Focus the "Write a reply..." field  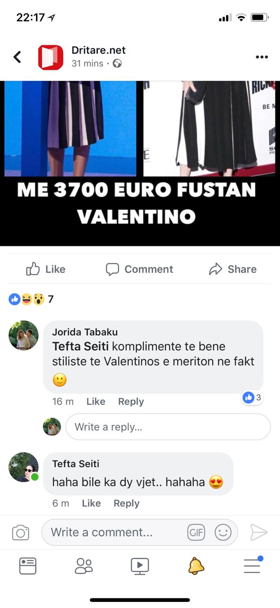coord(168,427)
